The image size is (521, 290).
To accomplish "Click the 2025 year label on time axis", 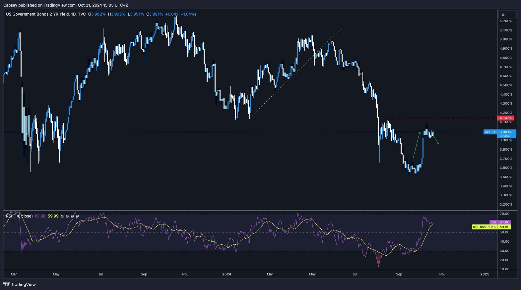I will coord(485,274).
